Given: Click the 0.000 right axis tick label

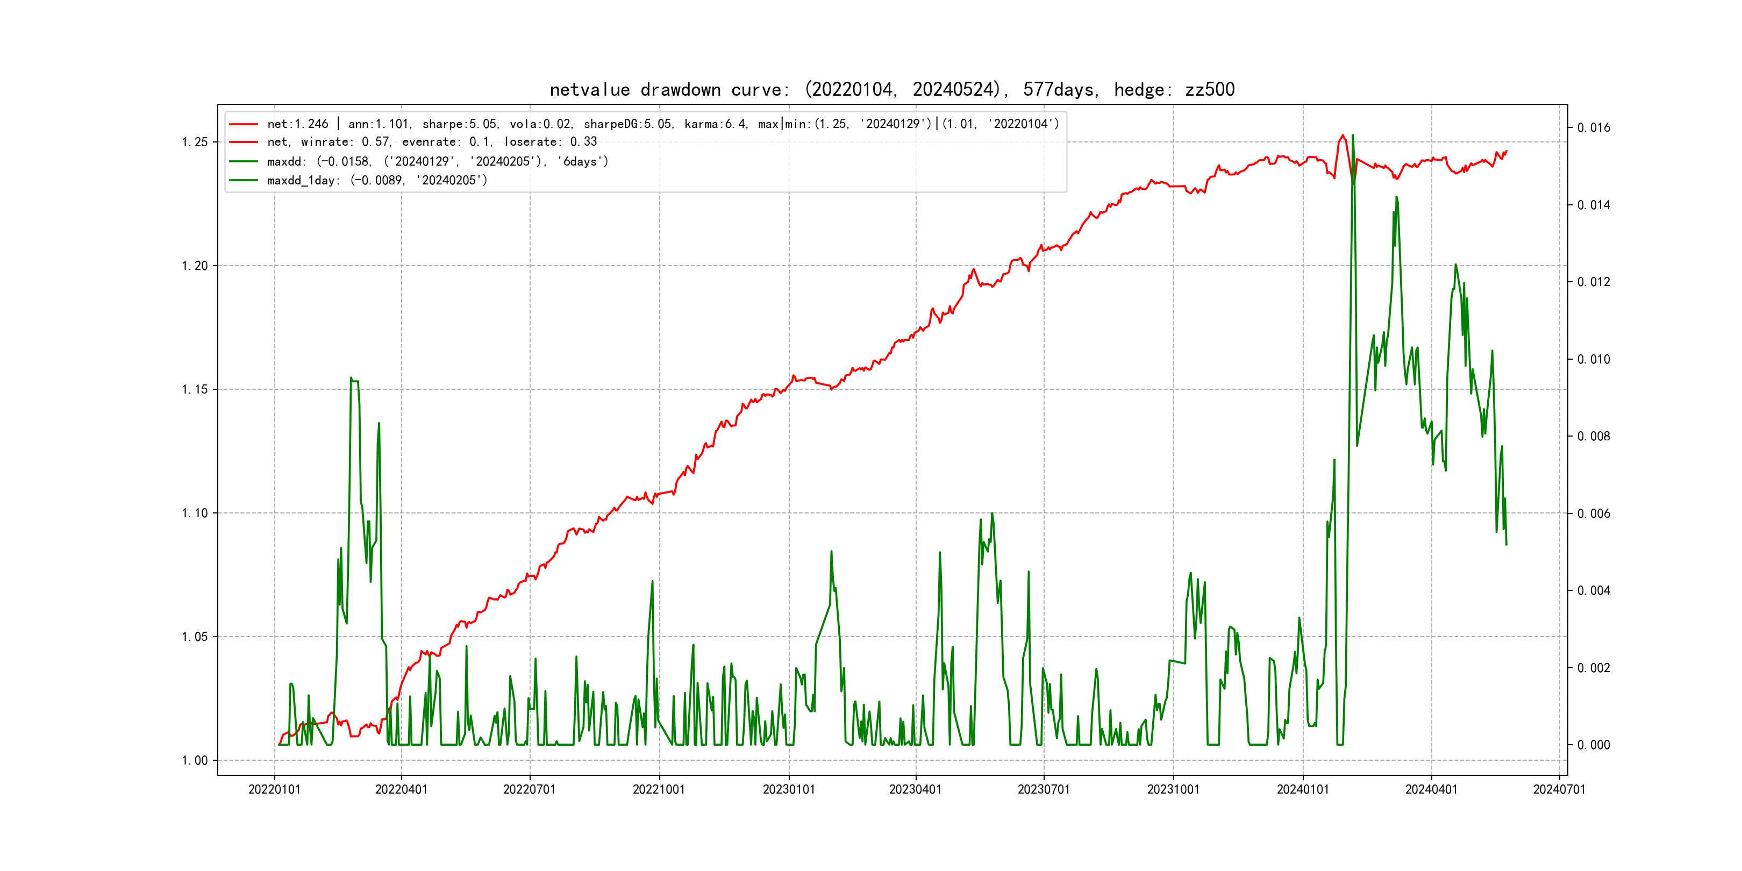Looking at the screenshot, I should 1593,745.
